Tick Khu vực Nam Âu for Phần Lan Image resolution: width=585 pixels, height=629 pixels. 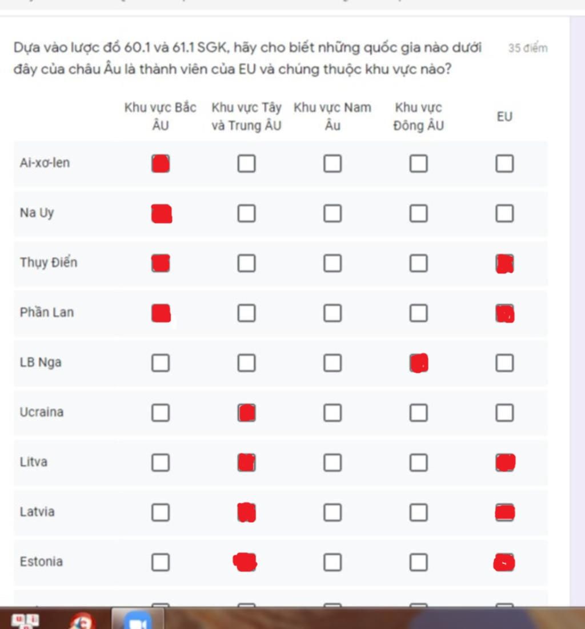pyautogui.click(x=332, y=313)
